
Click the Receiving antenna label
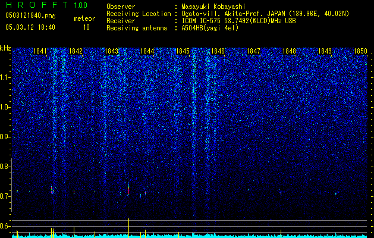coord(137,28)
